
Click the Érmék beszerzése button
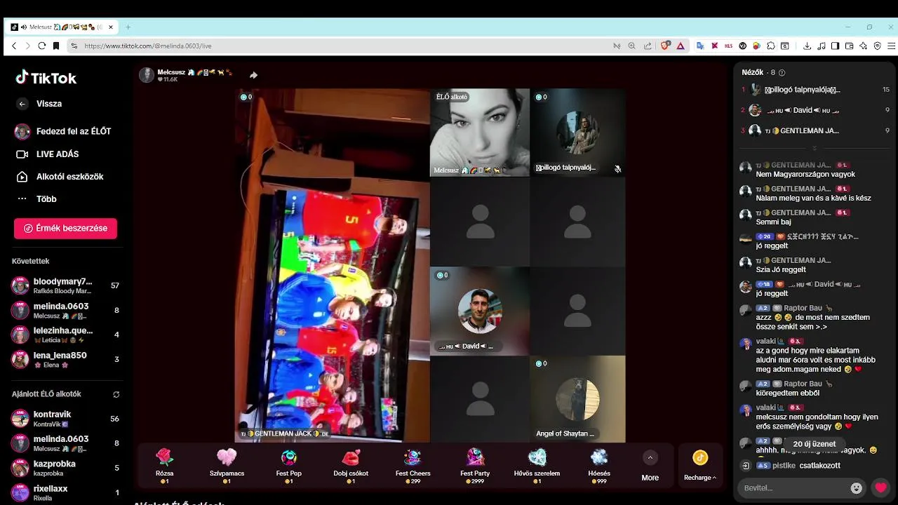(65, 228)
